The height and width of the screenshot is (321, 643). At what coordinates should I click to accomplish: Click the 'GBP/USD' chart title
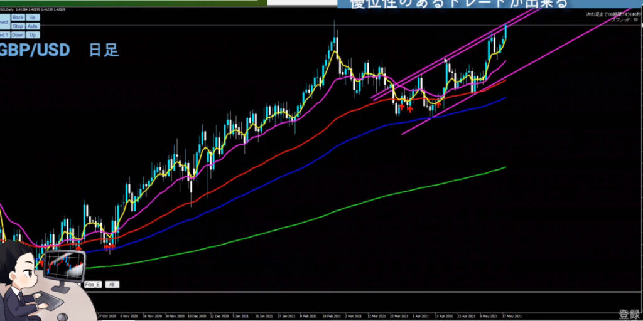click(x=35, y=50)
